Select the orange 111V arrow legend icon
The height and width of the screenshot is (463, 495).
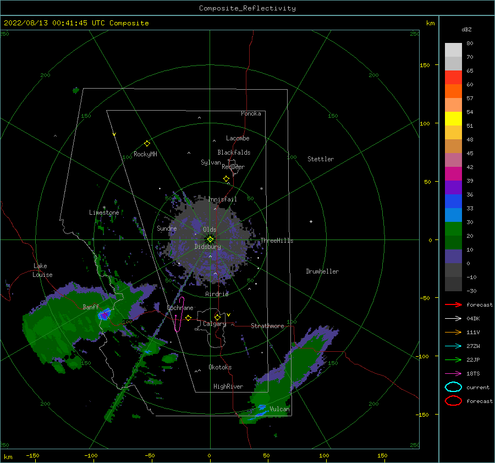(x=453, y=332)
